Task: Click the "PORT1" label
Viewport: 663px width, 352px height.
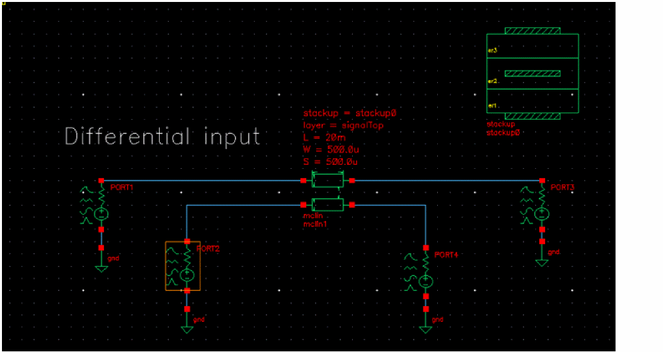Action: (x=122, y=187)
